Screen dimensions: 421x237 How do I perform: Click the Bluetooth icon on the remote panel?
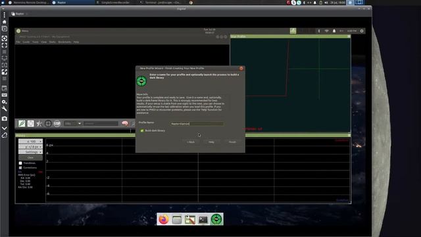pyautogui.click(x=319, y=31)
